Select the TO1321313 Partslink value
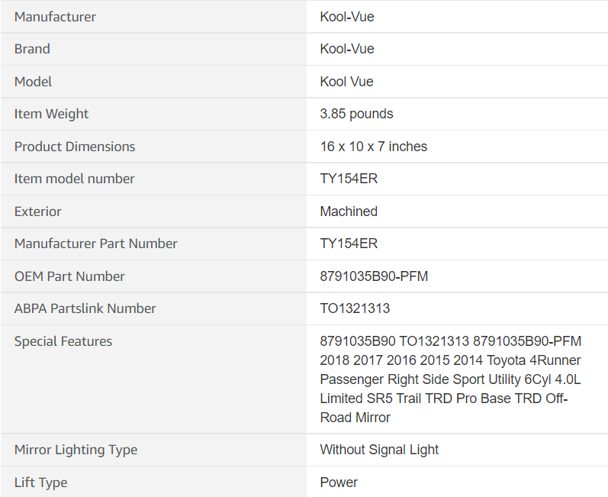 (355, 308)
